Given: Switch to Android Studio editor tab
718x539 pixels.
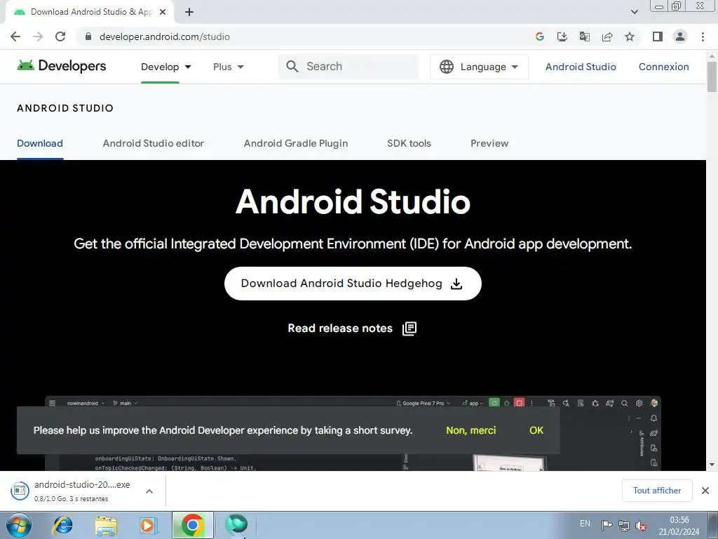Looking at the screenshot, I should click(x=154, y=143).
